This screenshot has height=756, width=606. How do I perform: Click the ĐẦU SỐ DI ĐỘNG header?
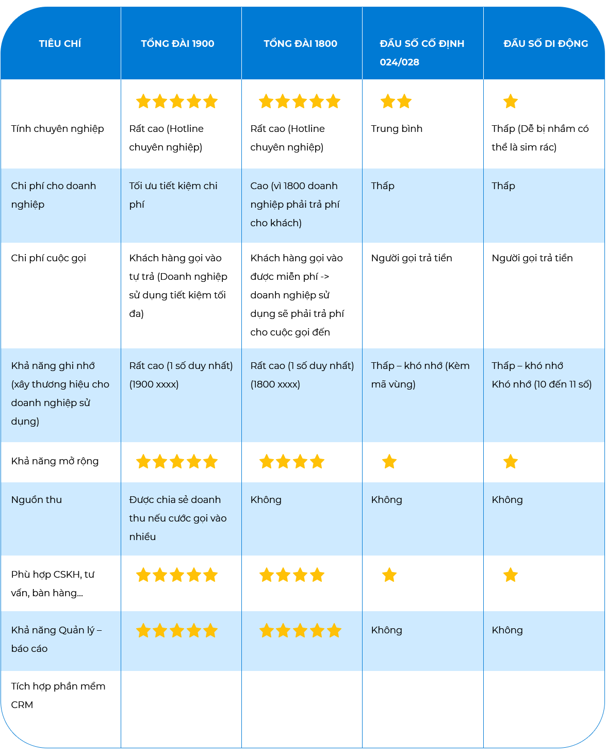pos(546,44)
